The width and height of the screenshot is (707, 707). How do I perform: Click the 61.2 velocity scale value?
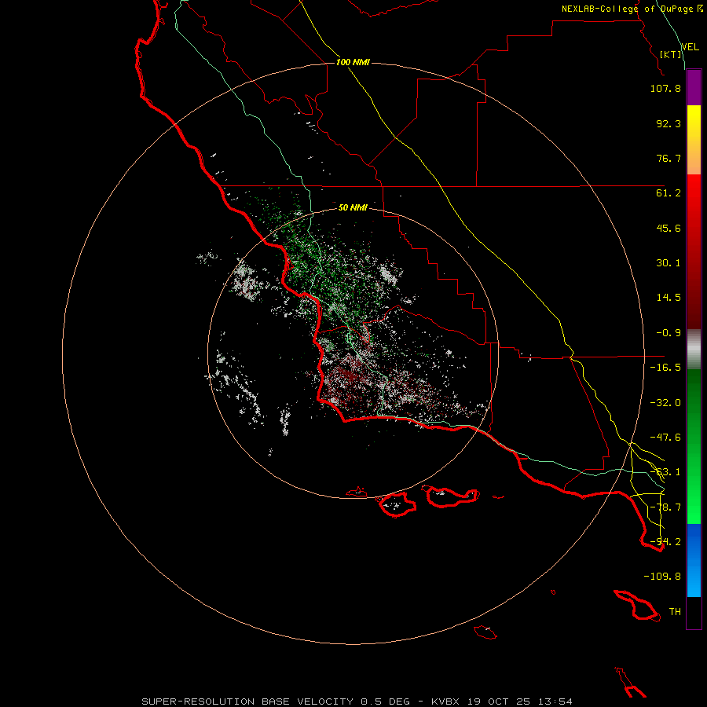pos(669,193)
